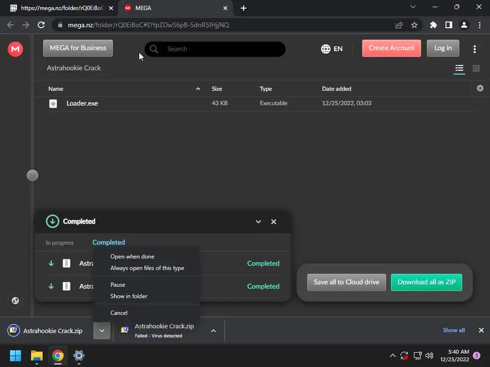Screen dimensions: 490x367
Task: Click Download all as ZIP button
Action: (x=426, y=282)
